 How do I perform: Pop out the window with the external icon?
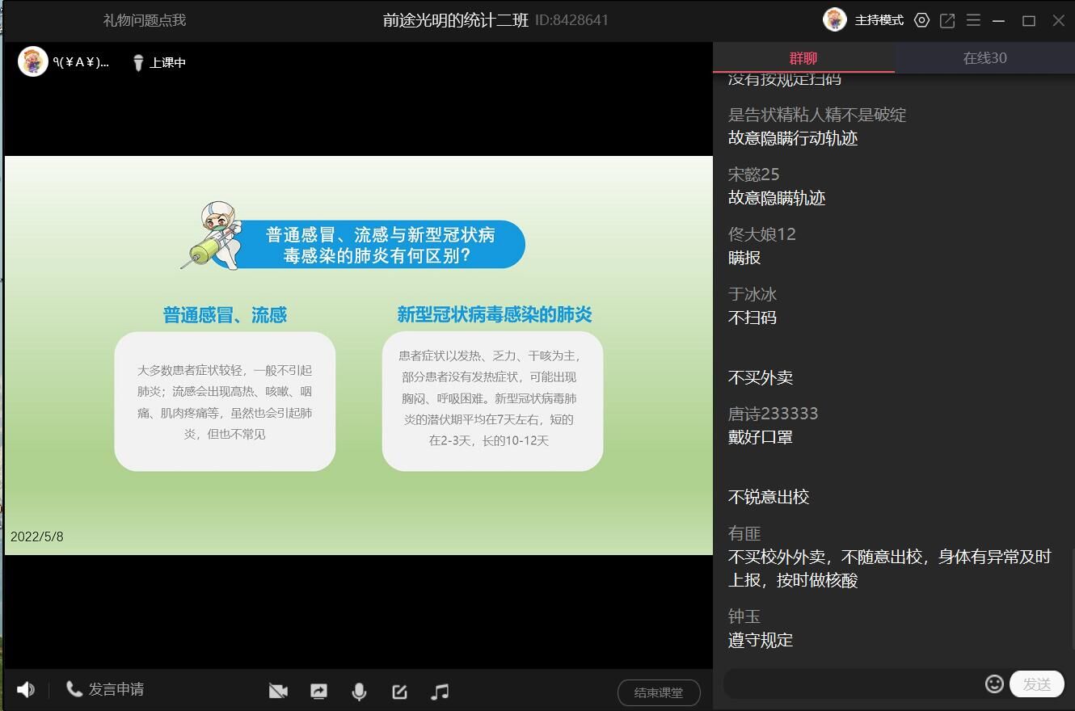click(x=947, y=20)
